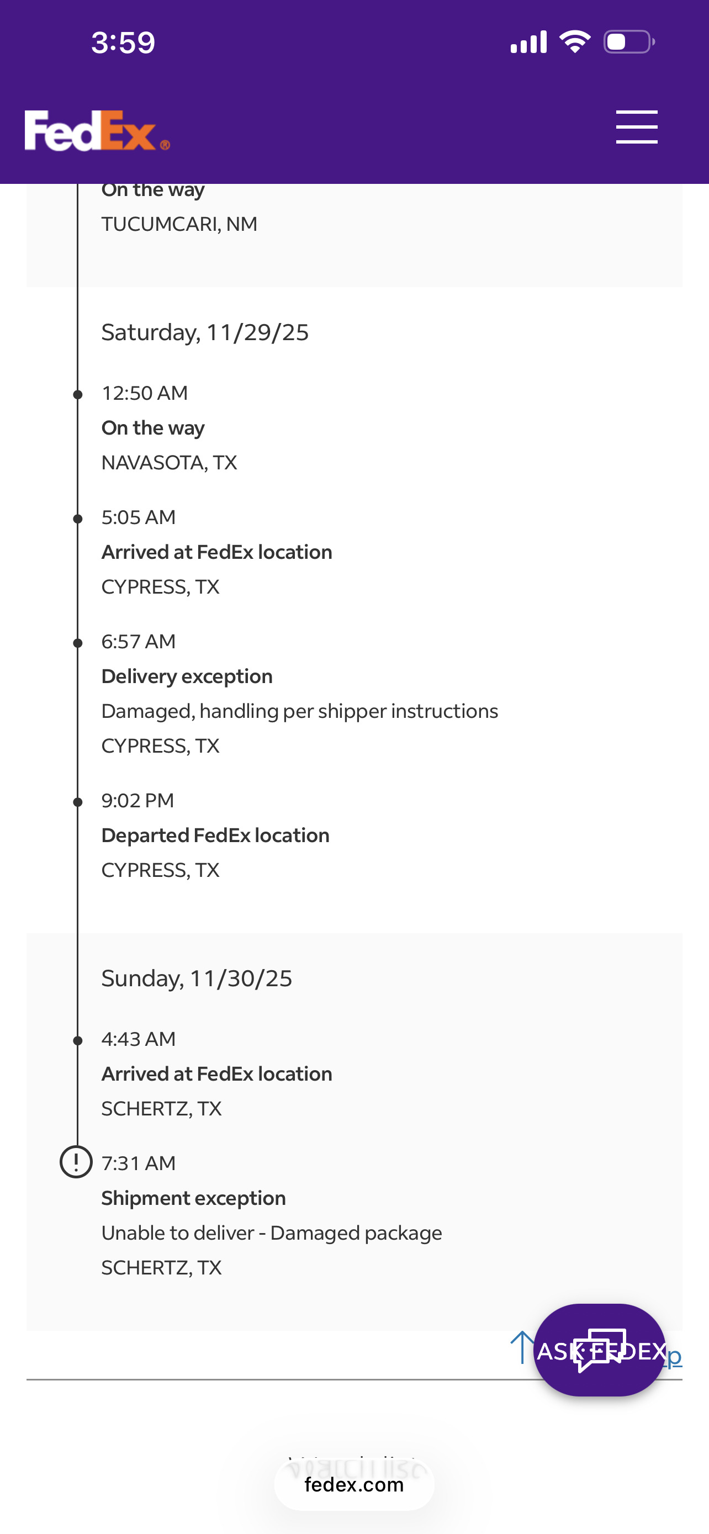
Task: Select the 9:02 PM departed timeline dot
Action: (77, 802)
